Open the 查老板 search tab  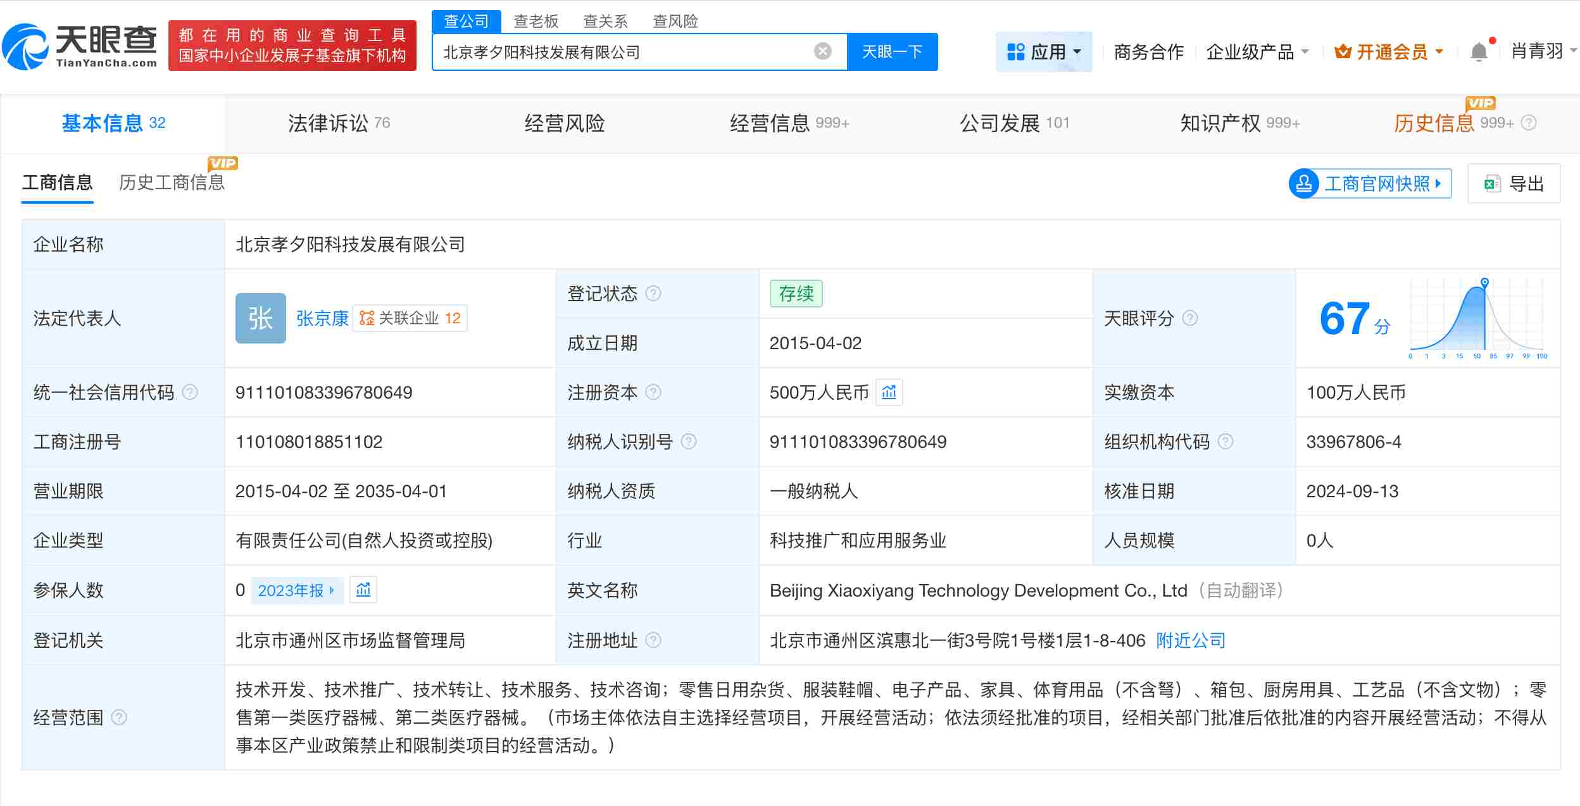coord(536,21)
